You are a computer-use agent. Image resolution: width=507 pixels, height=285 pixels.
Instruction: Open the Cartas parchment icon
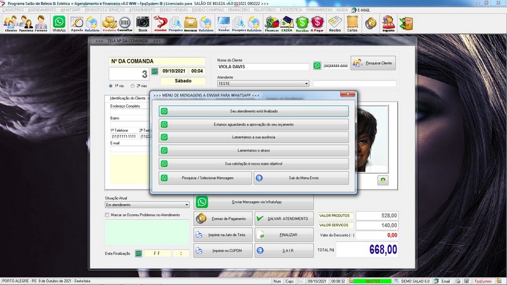pyautogui.click(x=352, y=23)
